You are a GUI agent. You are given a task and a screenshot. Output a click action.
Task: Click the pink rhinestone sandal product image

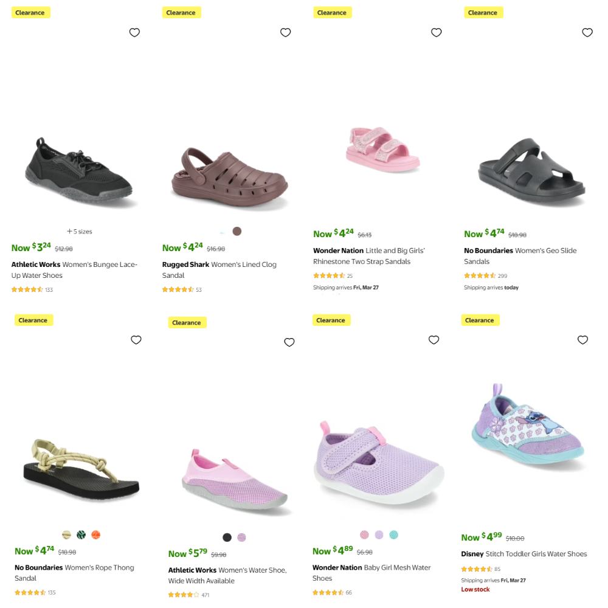[382, 149]
